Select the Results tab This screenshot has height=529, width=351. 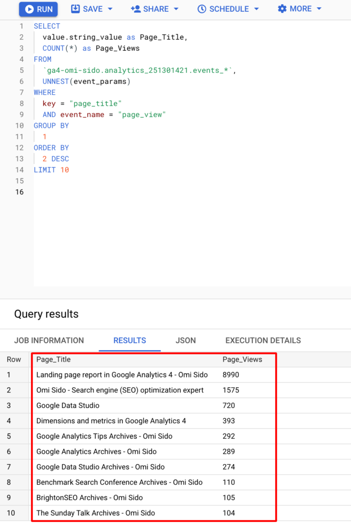click(129, 341)
